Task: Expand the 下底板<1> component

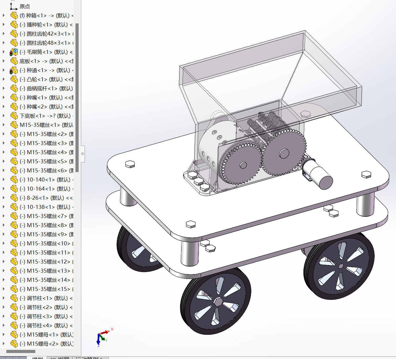Action: coord(3,116)
